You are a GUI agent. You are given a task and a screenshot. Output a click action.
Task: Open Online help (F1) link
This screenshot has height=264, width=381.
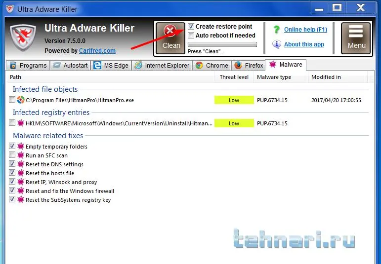(305, 29)
